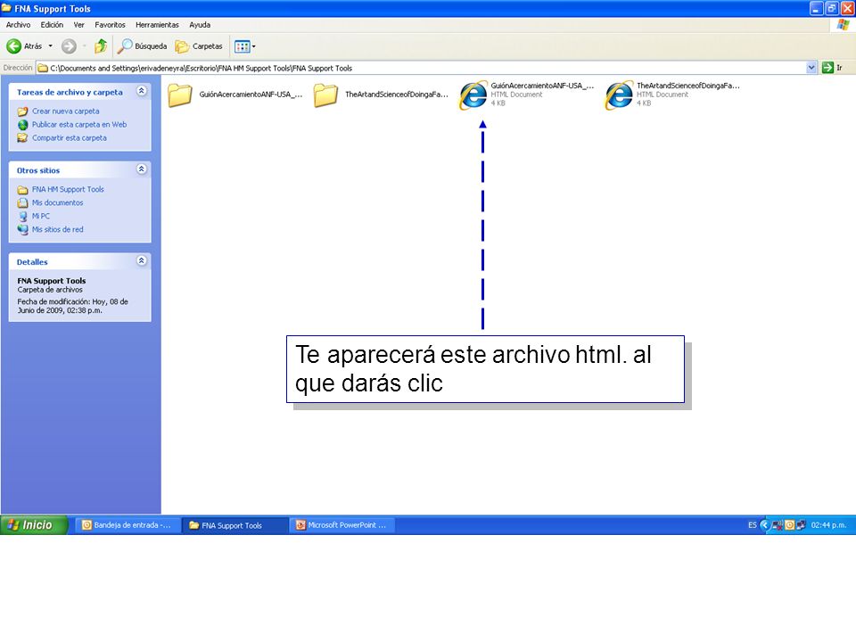Viewport: 856px width, 642px height.
Task: Switch to Bandeja de entrada taskbar button
Action: (x=127, y=525)
